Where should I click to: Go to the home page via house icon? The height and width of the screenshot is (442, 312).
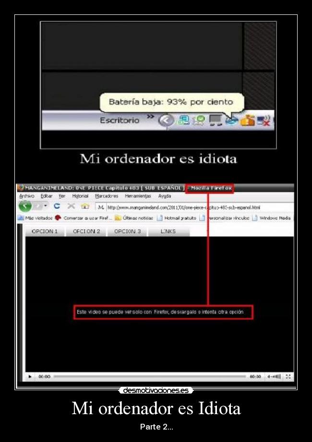[x=85, y=206]
